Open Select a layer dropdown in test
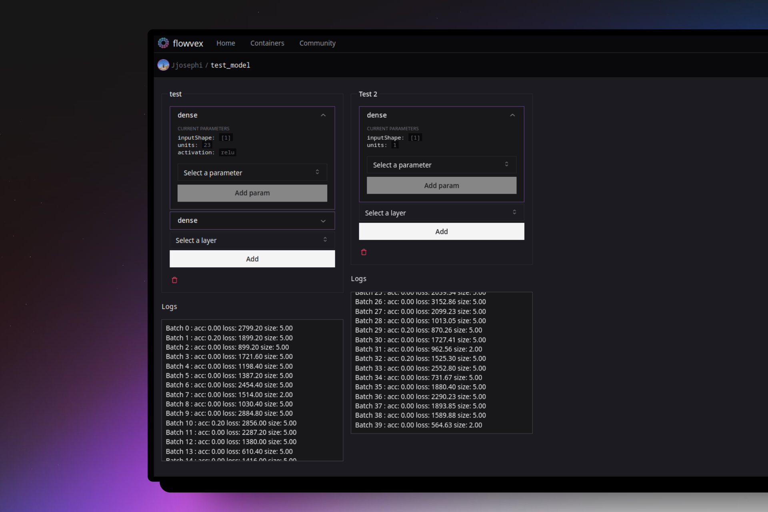This screenshot has height=512, width=768. (x=252, y=240)
